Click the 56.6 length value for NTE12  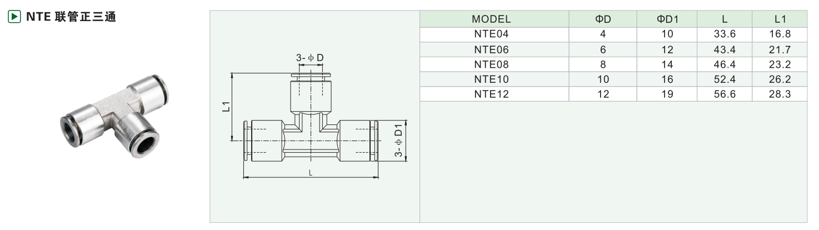point(725,94)
